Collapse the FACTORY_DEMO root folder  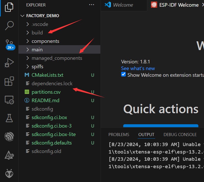click(x=22, y=16)
